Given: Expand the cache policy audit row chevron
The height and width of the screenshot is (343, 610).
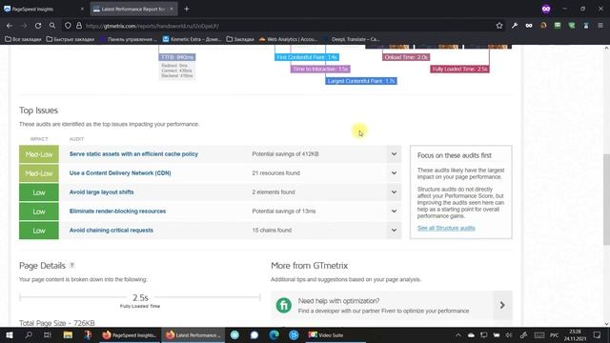Looking at the screenshot, I should click(x=394, y=154).
